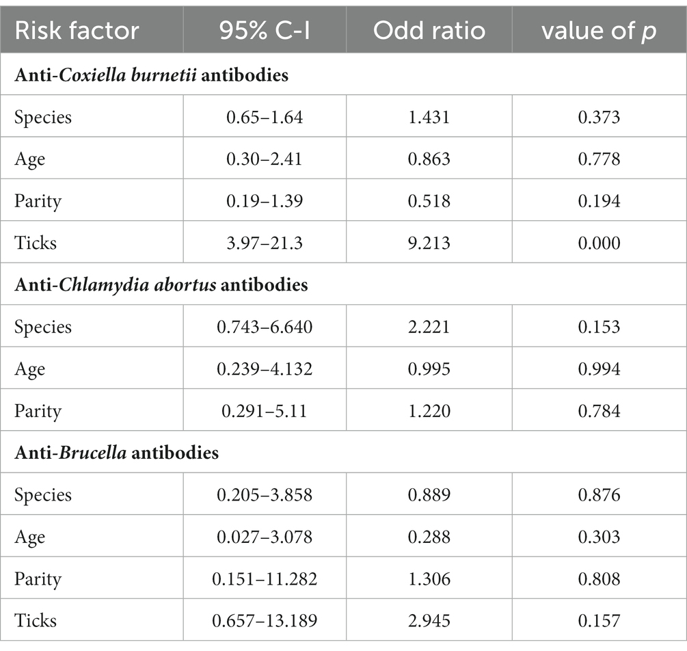Click the interval cell 0.151–11.282
Viewport: 687px width, 651px height.
[x=265, y=579]
